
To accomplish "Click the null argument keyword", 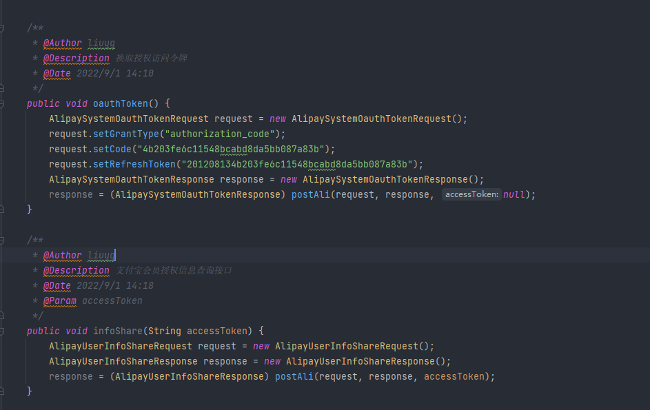I will (514, 194).
